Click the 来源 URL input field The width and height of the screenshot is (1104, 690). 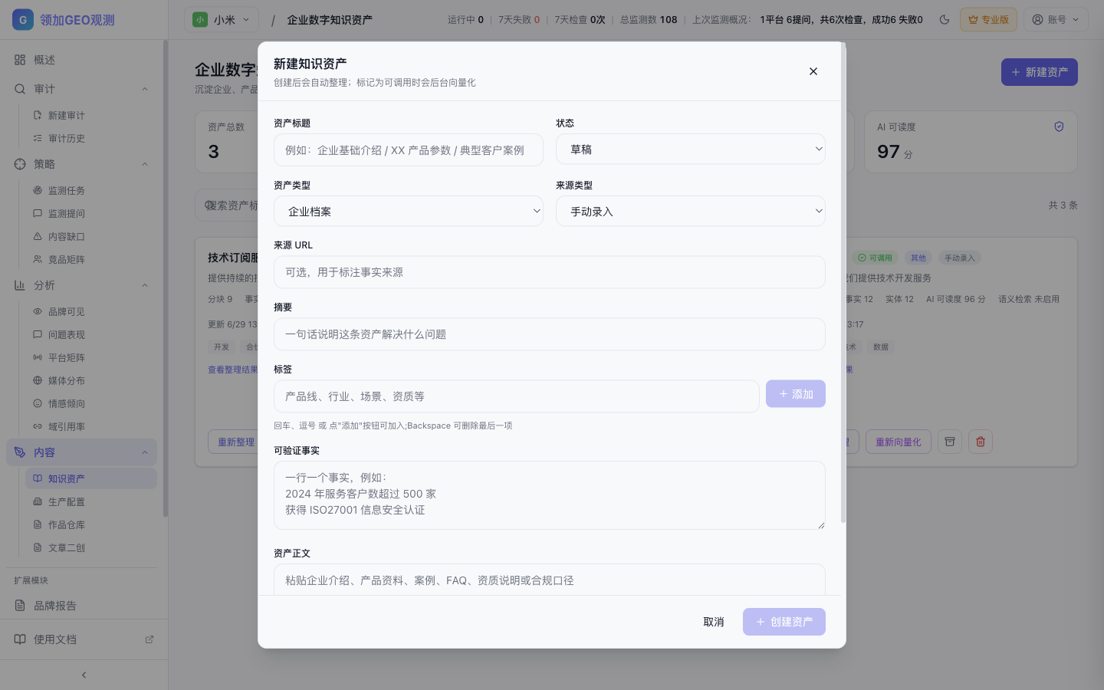pyautogui.click(x=550, y=272)
